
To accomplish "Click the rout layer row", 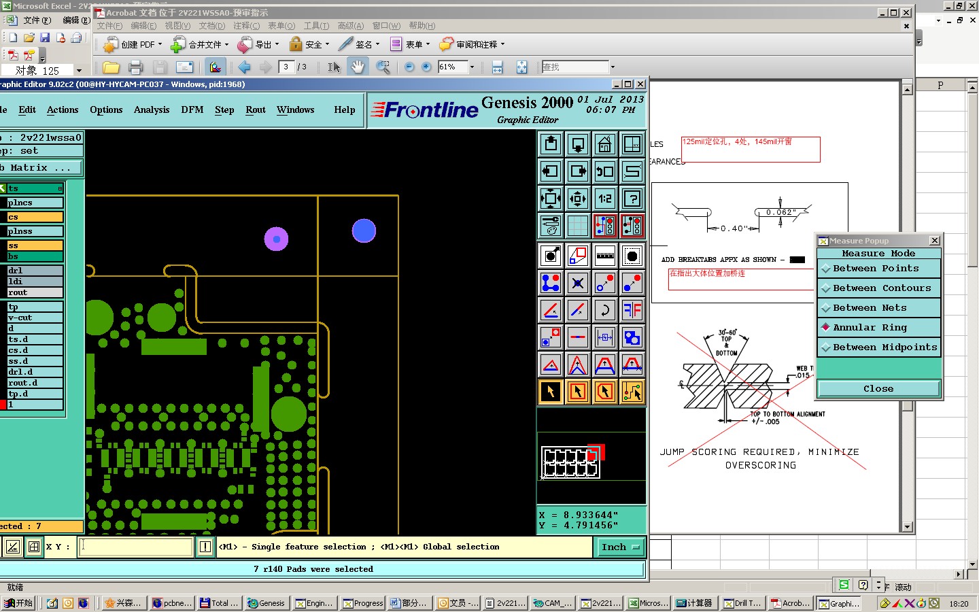I will point(35,292).
